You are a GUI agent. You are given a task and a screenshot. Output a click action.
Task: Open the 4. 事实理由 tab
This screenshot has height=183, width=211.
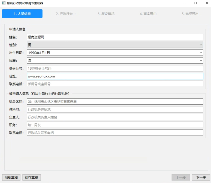tap(148, 14)
